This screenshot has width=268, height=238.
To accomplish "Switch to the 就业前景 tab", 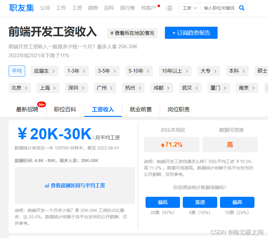I will [141, 109].
